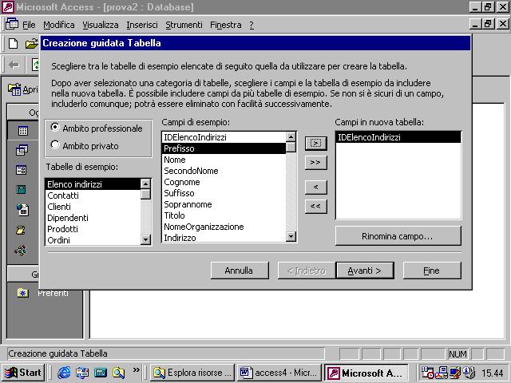Click the Preferiti favorites icon

[23, 293]
